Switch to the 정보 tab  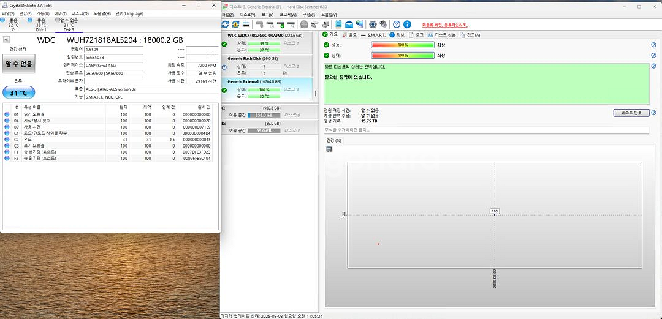[x=397, y=35]
